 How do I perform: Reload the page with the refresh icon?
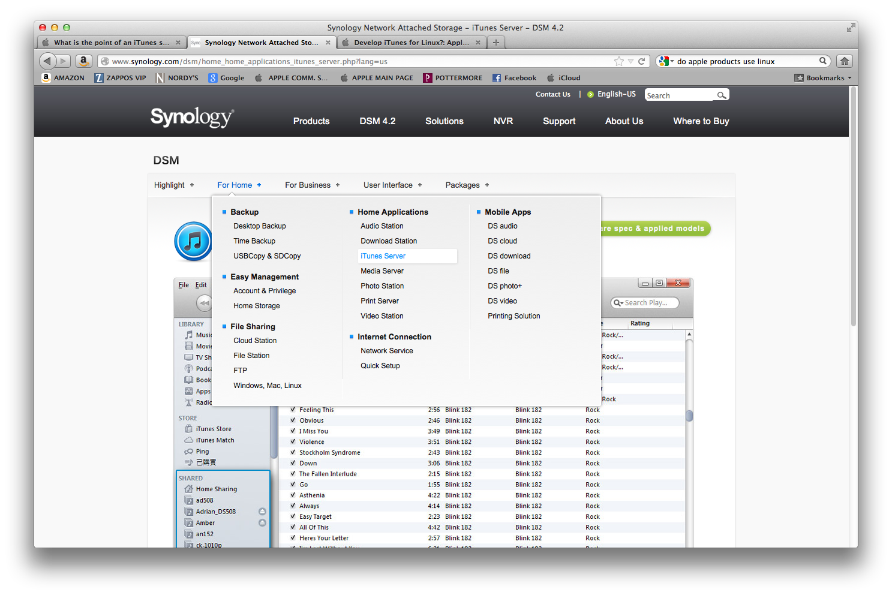pos(641,61)
